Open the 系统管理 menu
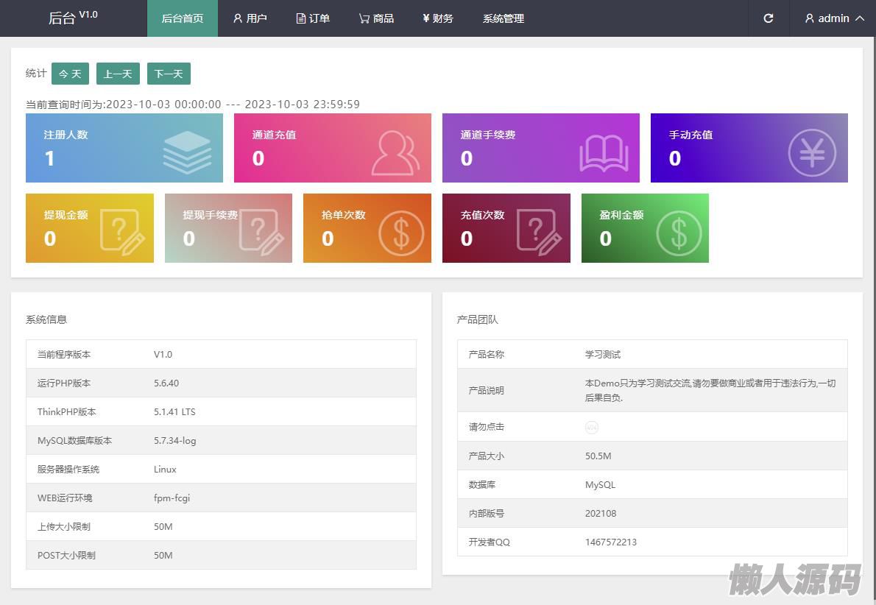Viewport: 876px width, 605px height. pos(504,18)
